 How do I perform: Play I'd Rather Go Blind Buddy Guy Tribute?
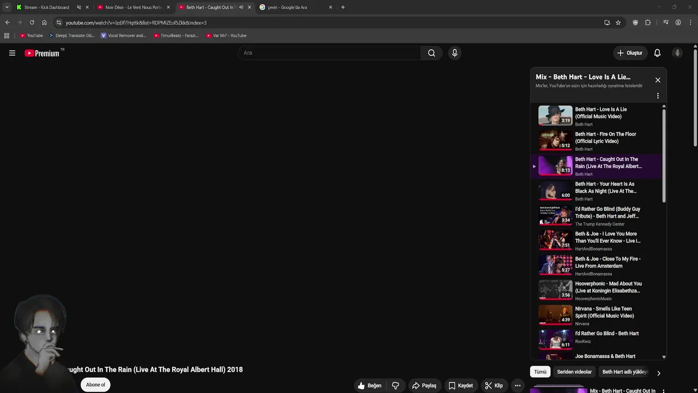pyautogui.click(x=597, y=216)
